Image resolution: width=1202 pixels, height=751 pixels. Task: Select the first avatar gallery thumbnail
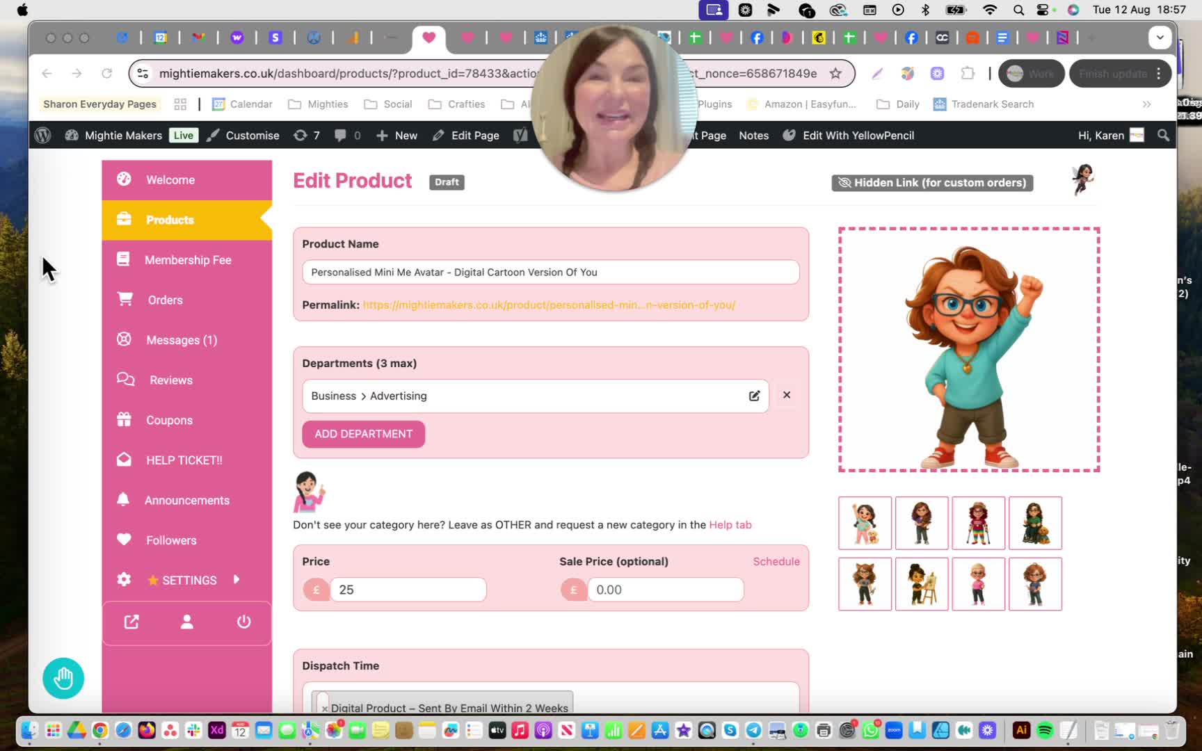coord(865,523)
